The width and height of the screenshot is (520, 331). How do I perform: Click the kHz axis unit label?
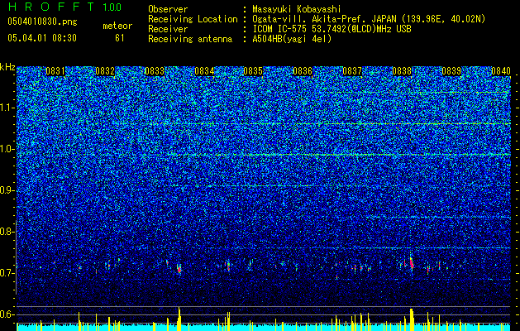pyautogui.click(x=7, y=67)
